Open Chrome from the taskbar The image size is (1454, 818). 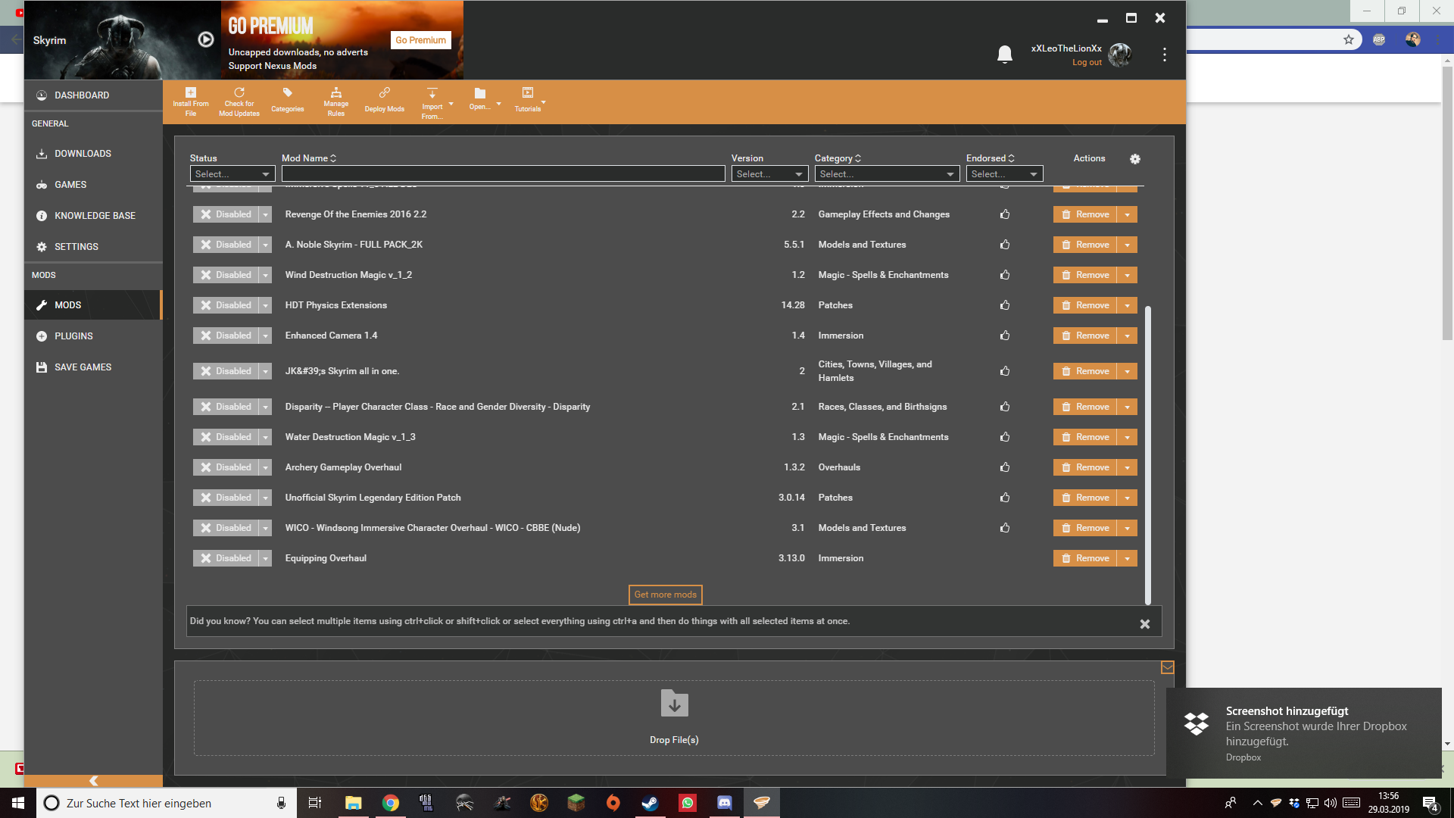pos(391,803)
